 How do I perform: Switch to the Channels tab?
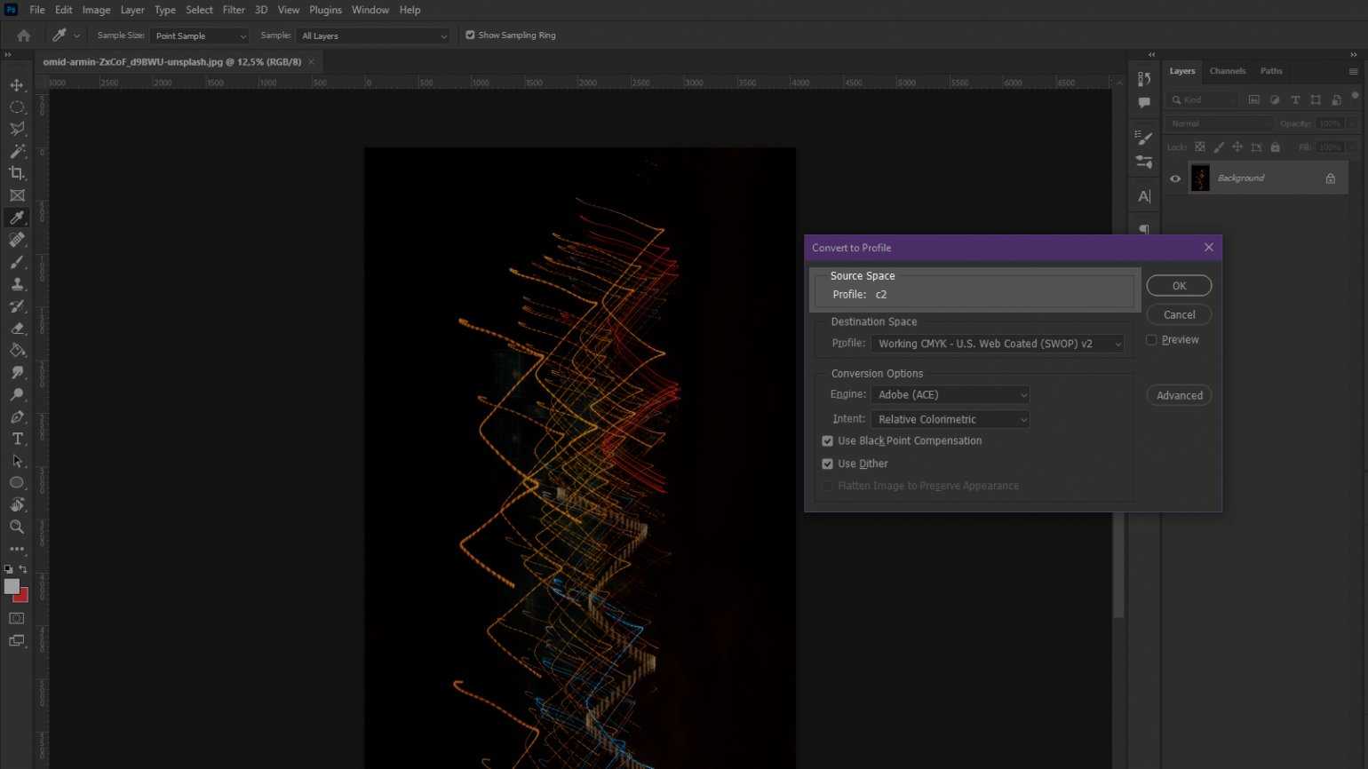click(x=1227, y=71)
